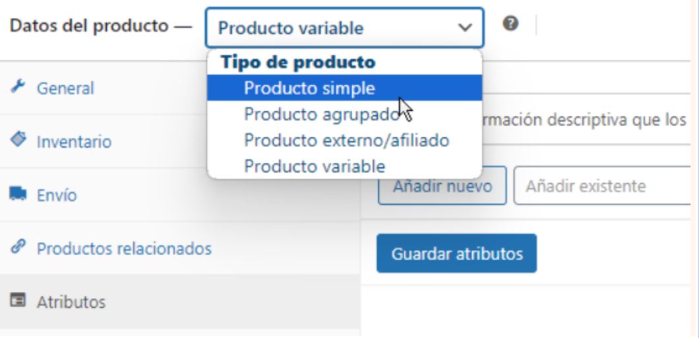
Task: Click the General wrench icon
Action: coord(17,87)
